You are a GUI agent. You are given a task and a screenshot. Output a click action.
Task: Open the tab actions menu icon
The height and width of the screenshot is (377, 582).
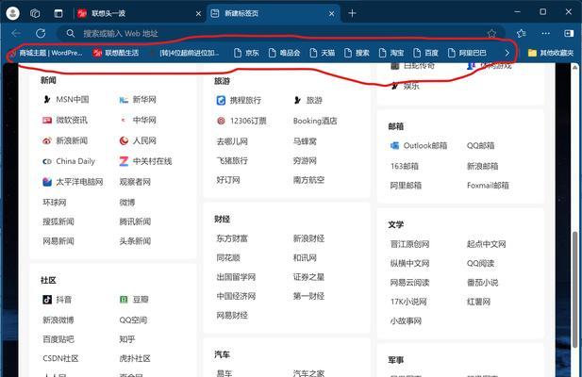(58, 13)
